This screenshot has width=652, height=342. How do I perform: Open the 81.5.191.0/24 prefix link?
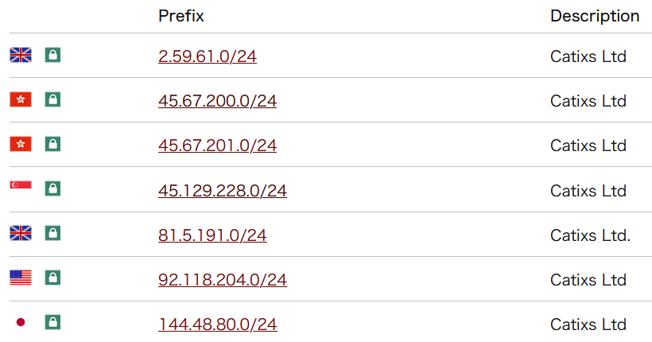coord(212,235)
